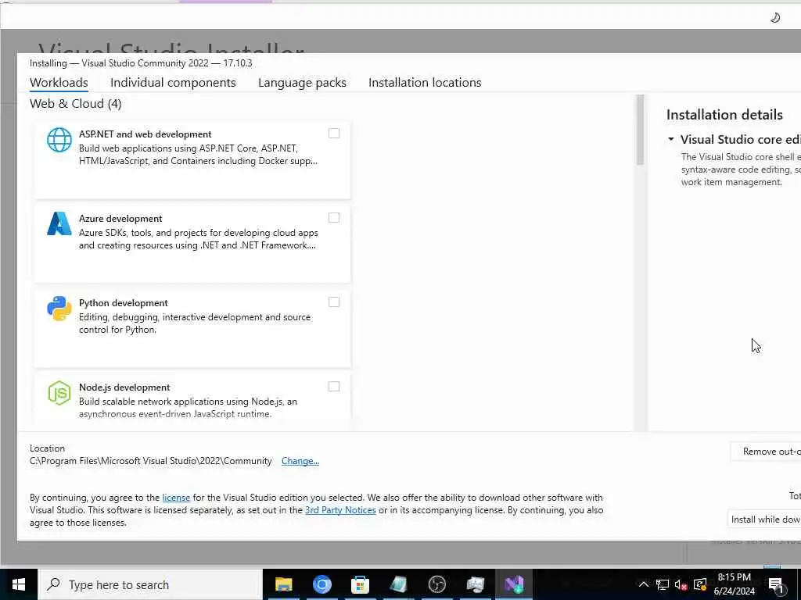801x600 pixels.
Task: Open the 3rd Party Notices link
Action: coord(340,510)
